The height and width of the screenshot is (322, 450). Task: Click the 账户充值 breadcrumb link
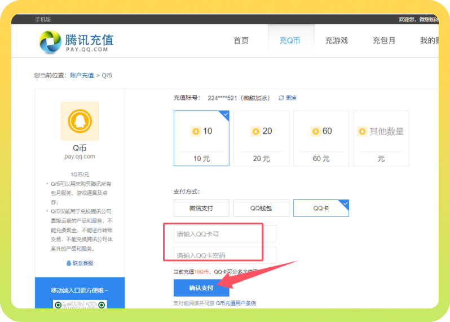82,75
